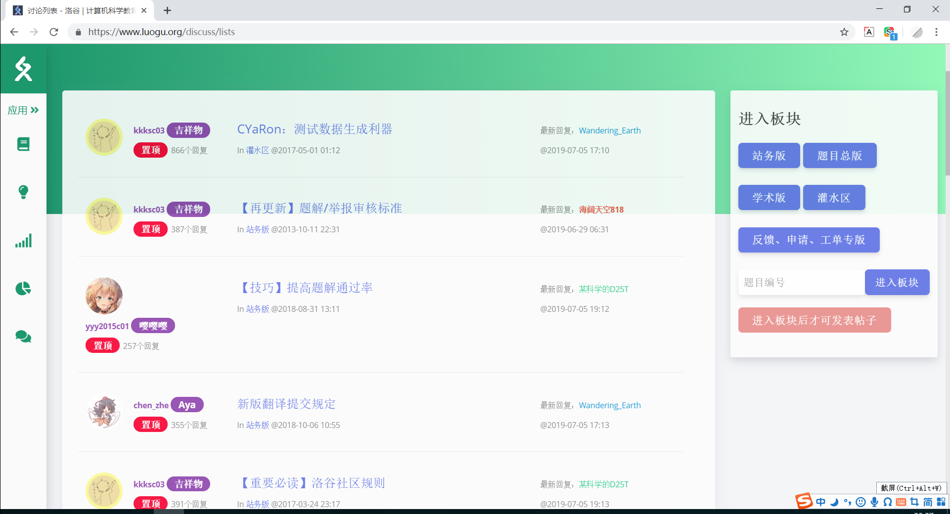Open the signal bars icon in the sidebar
This screenshot has height=514, width=950.
click(x=23, y=241)
